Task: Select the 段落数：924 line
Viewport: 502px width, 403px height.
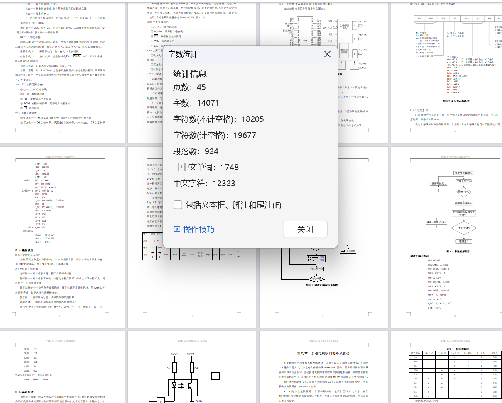Action: pyautogui.click(x=196, y=151)
